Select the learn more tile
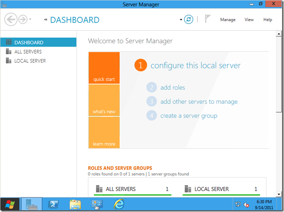The image size is (284, 212). pos(104,133)
